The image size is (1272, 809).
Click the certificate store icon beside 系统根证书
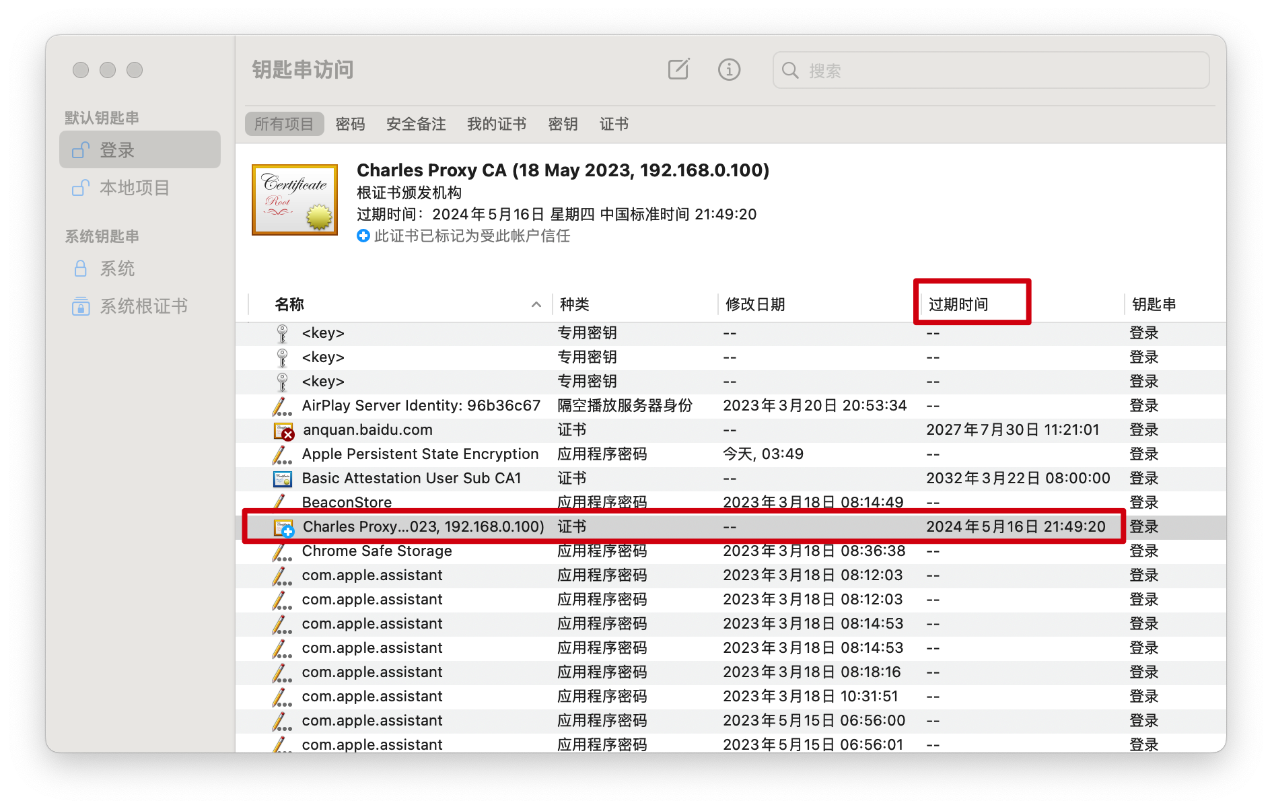click(x=81, y=306)
